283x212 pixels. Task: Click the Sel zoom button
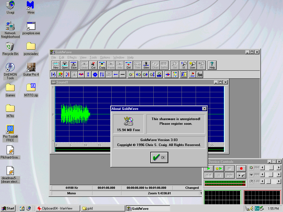[x=175, y=65]
